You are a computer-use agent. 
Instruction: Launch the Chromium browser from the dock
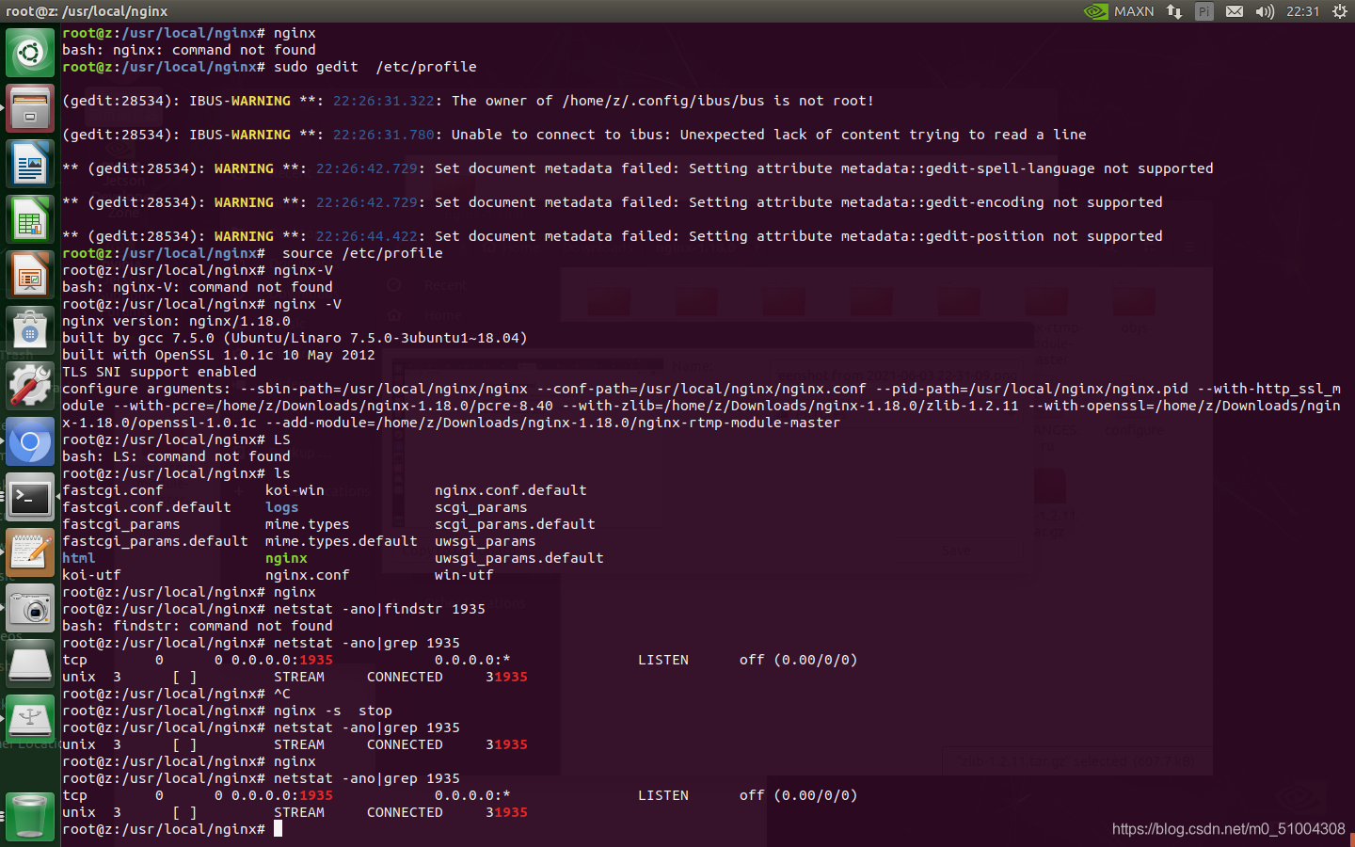pos(30,441)
